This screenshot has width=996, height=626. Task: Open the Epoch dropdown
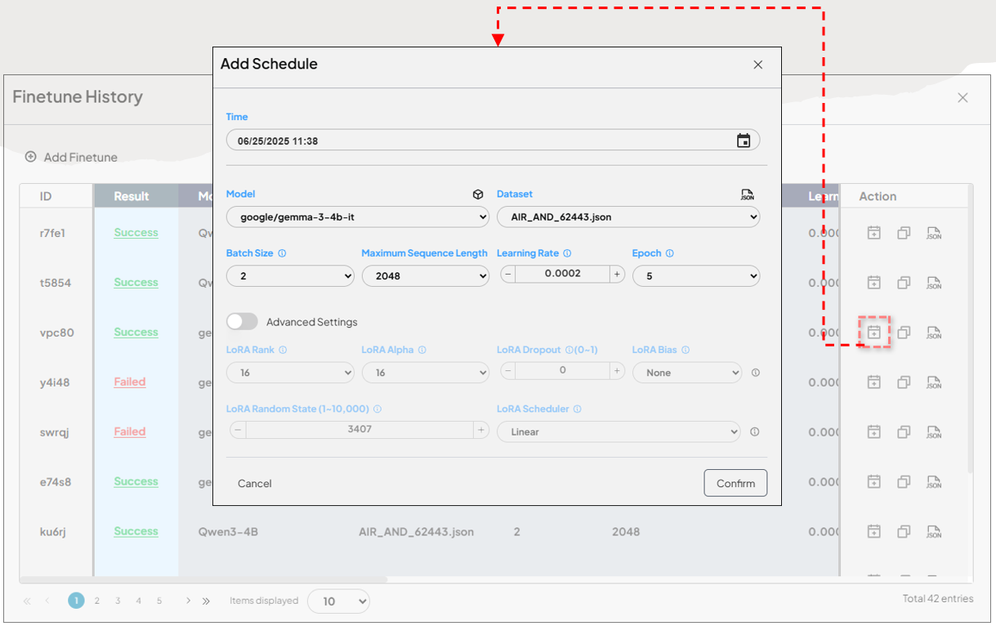click(695, 276)
